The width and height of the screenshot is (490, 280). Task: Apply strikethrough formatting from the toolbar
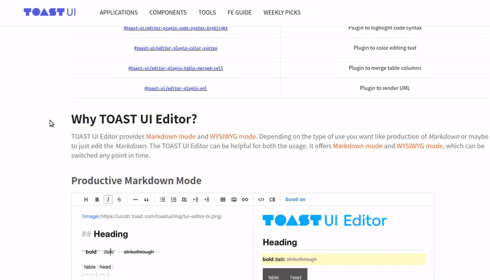click(119, 200)
